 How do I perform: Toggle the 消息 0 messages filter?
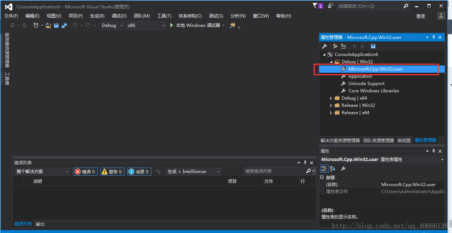(139, 172)
